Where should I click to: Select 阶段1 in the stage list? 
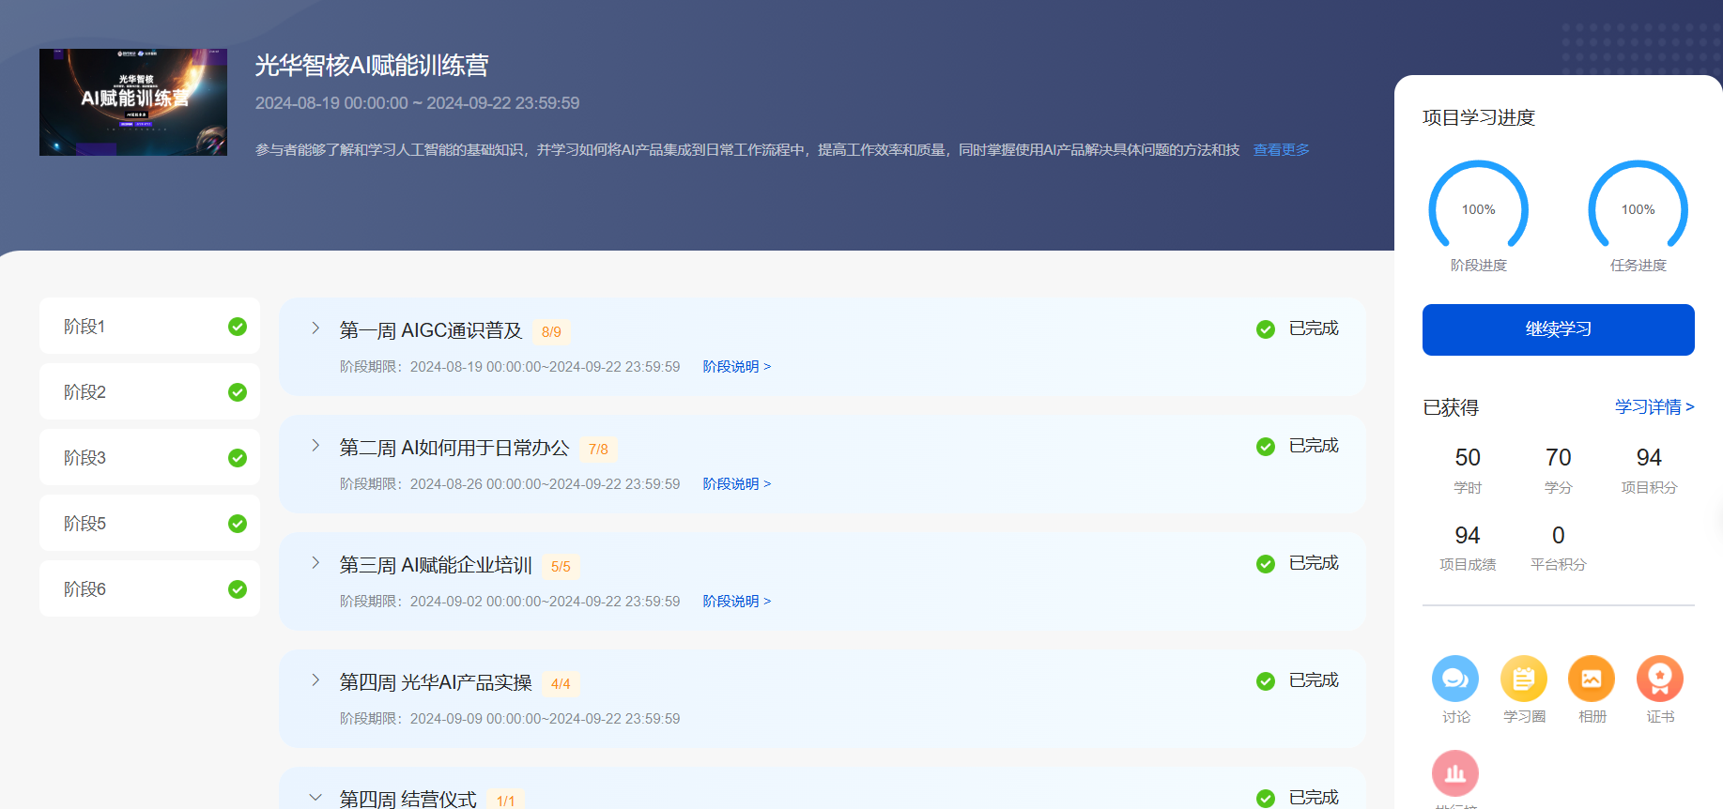pos(149,326)
